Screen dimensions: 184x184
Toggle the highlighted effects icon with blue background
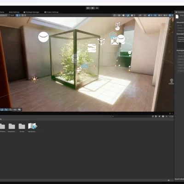click(149, 15)
